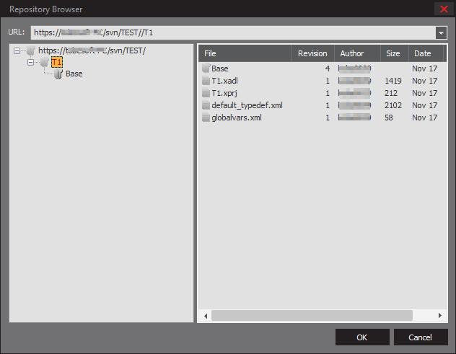This screenshot has width=456, height=354.
Task: Click the Base folder icon in tree
Action: pos(58,74)
